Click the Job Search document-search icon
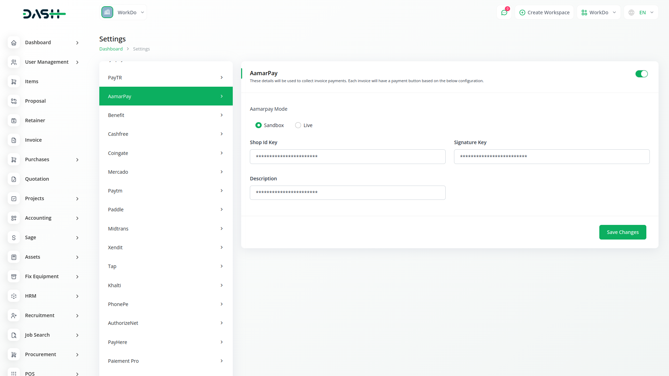Screen dimensions: 669x376 tap(14, 335)
